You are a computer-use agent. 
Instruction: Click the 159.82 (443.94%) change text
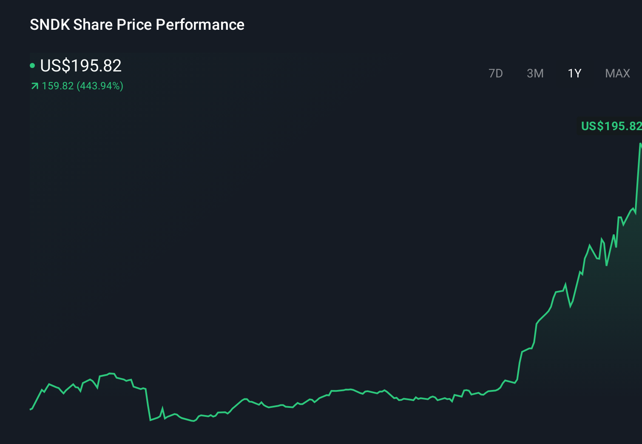tap(82, 86)
